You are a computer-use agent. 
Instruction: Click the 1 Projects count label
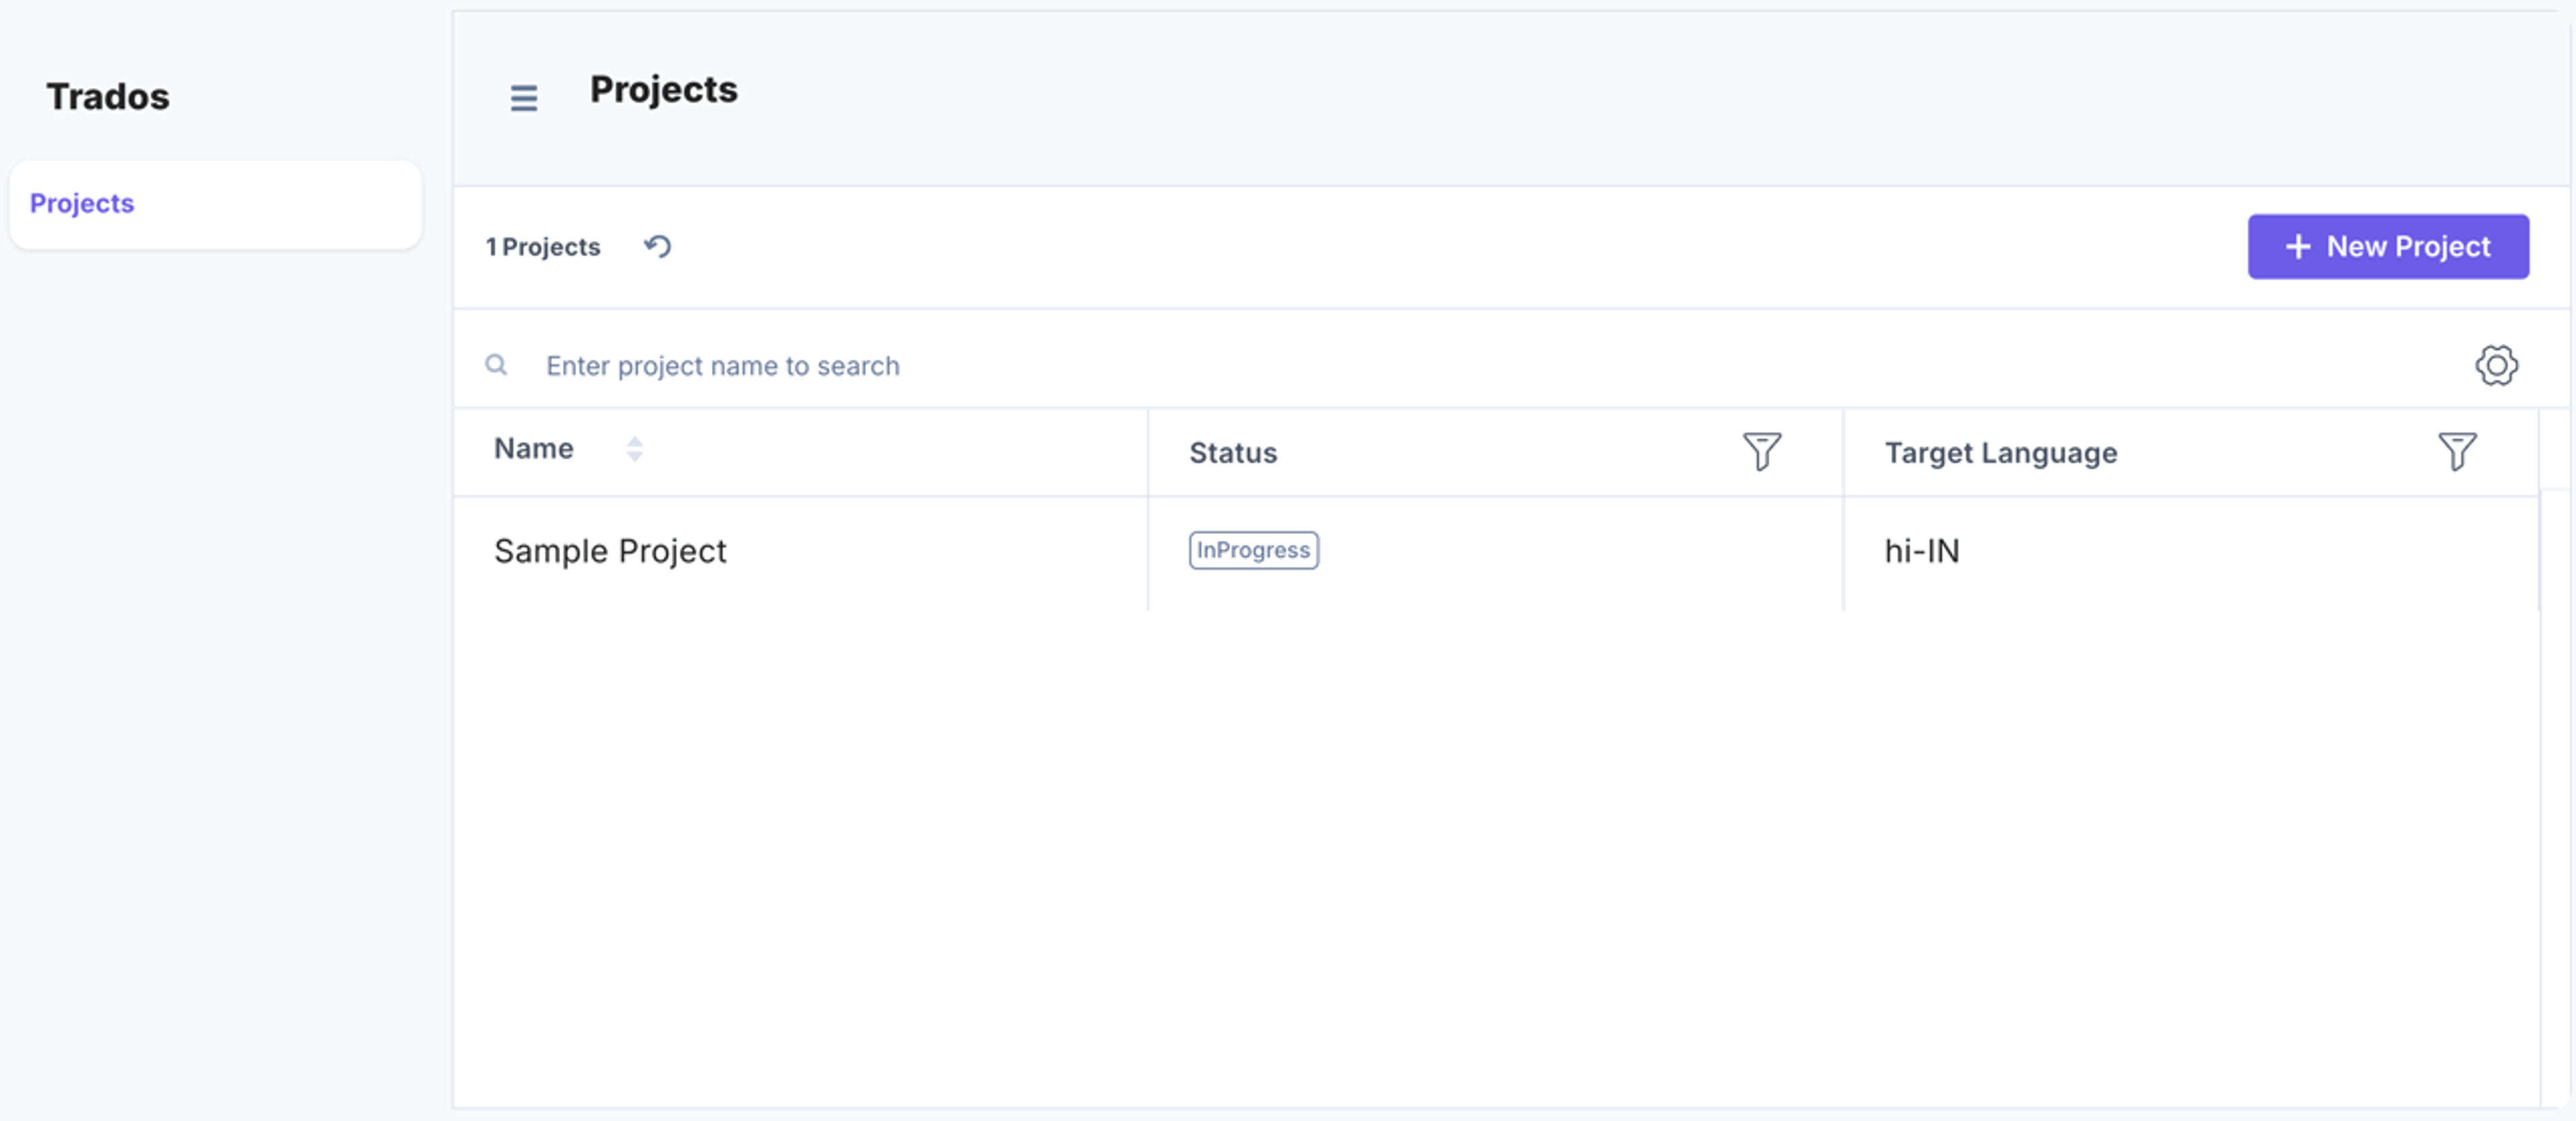[x=543, y=247]
